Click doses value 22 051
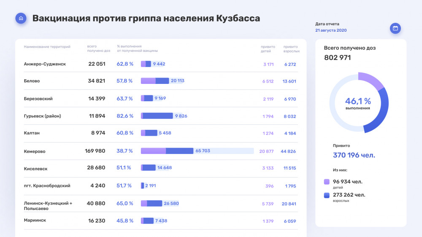The height and width of the screenshot is (237, 422). 97,64
